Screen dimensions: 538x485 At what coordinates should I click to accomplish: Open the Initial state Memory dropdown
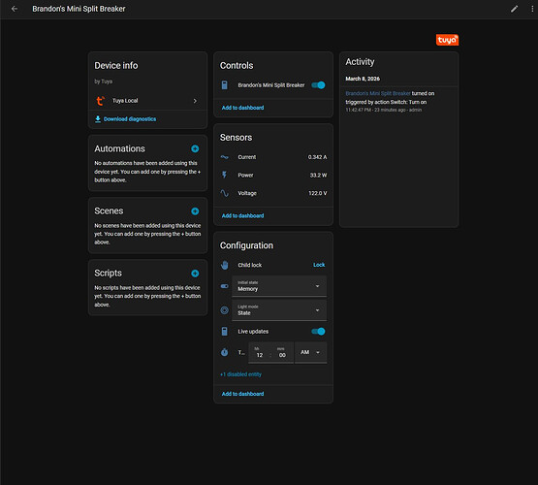point(279,286)
